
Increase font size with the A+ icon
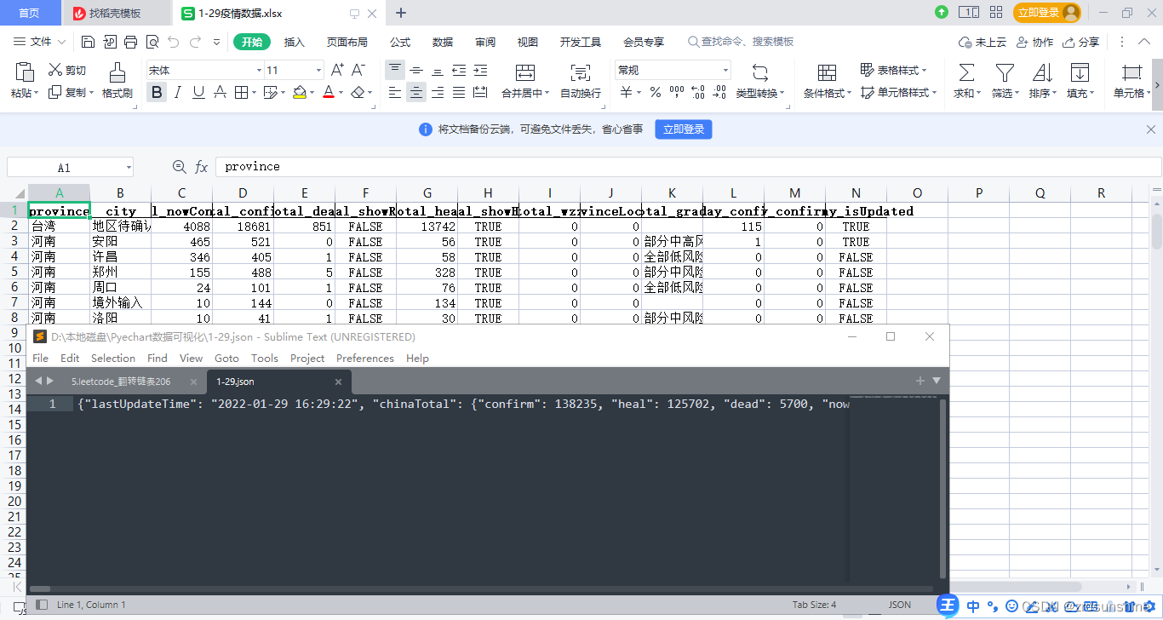point(337,70)
